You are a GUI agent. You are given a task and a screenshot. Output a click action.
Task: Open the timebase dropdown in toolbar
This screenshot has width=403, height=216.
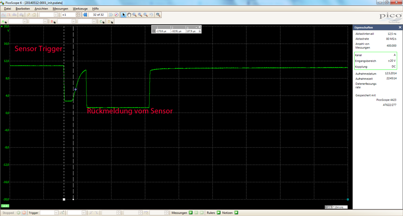(56, 15)
